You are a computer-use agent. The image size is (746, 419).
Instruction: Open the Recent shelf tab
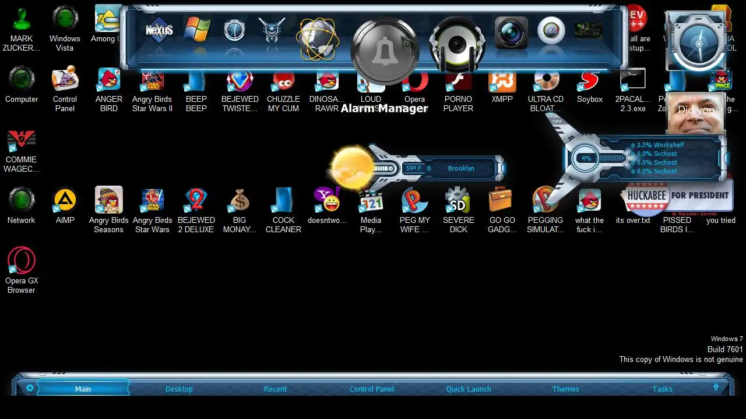click(x=275, y=389)
